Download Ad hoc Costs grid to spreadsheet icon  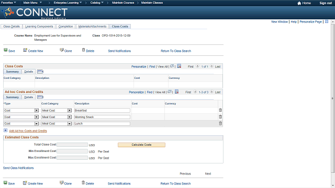tap(177, 92)
